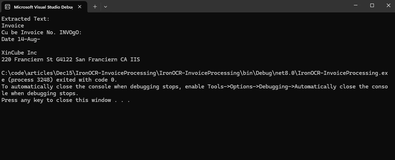Maximize the terminal window
Image resolution: width=395 pixels, height=160 pixels.
(372, 5)
